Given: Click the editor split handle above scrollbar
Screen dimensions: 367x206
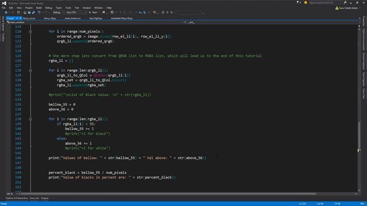Looking at the screenshot, I should [x=360, y=26].
